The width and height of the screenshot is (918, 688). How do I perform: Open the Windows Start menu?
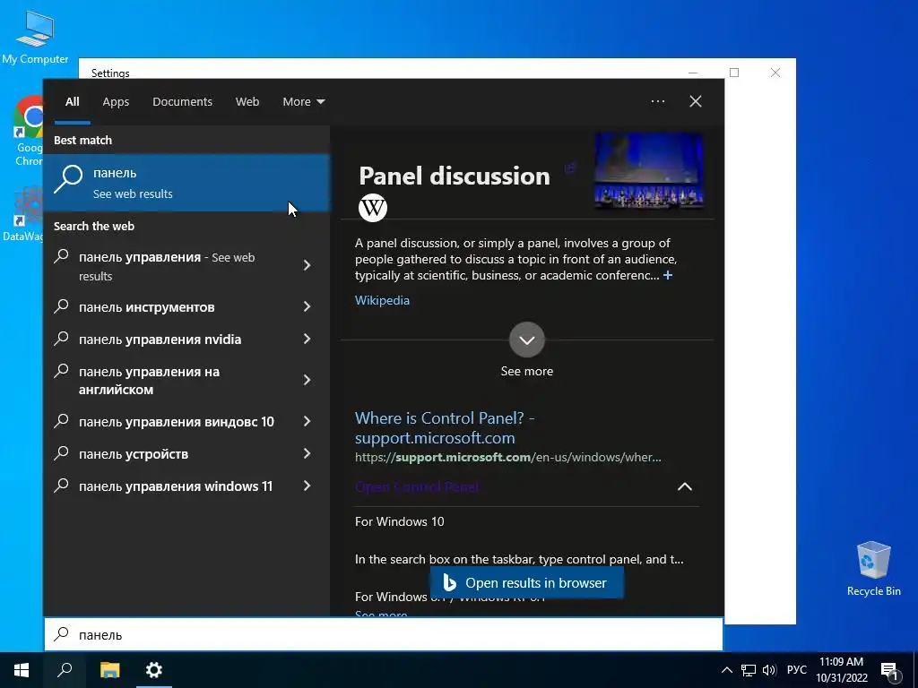click(22, 670)
